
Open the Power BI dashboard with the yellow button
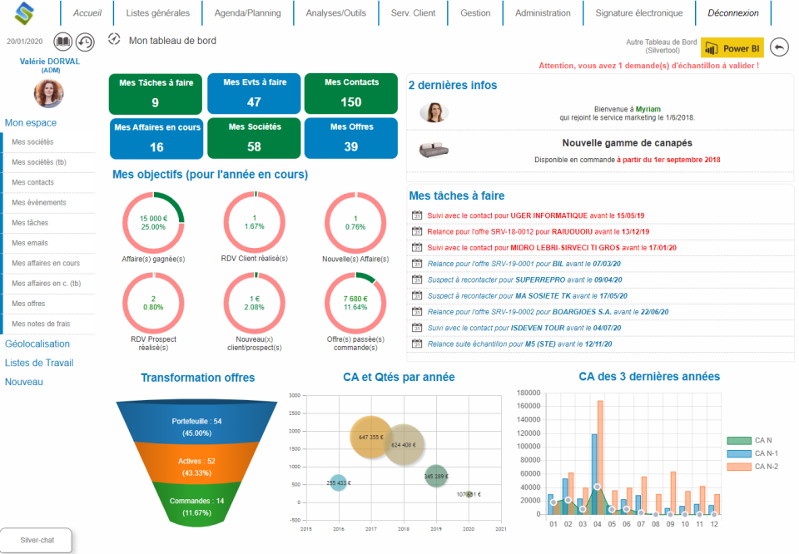tap(731, 47)
